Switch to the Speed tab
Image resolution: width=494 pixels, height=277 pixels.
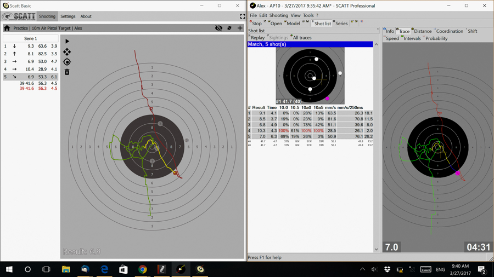point(391,38)
